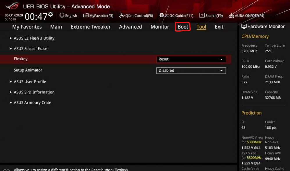Open the Setup Animator dropdown

(x=191, y=70)
